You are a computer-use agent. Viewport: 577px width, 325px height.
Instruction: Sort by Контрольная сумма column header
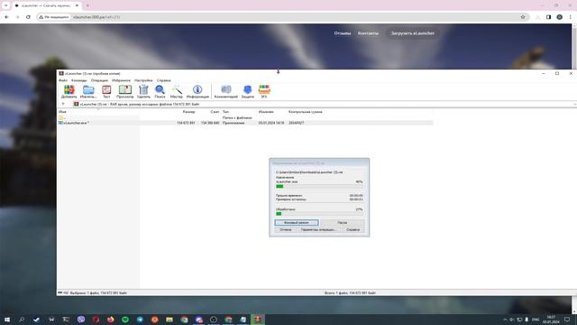[306, 112]
